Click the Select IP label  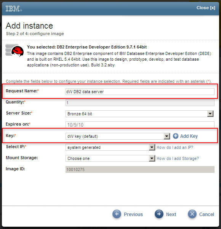click(x=16, y=147)
